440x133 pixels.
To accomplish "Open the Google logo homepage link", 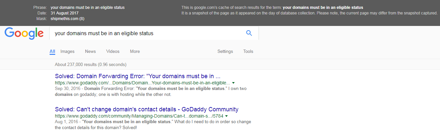I will pos(24,34).
